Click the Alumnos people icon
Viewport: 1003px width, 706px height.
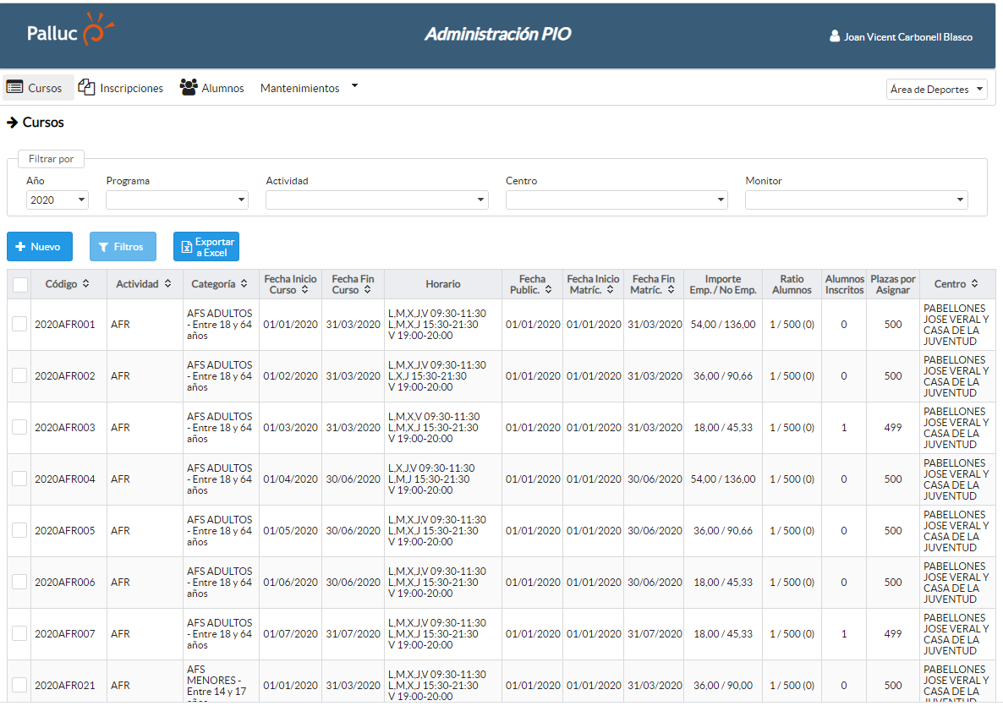[x=189, y=87]
